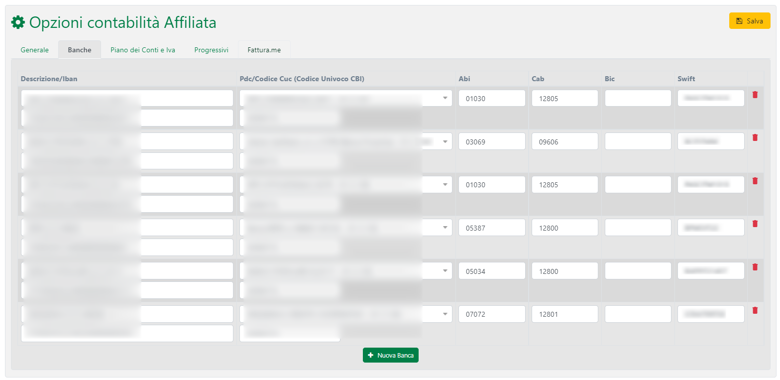Open the Pdc dropdown in the first bank row
The width and height of the screenshot is (780, 380).
click(445, 99)
